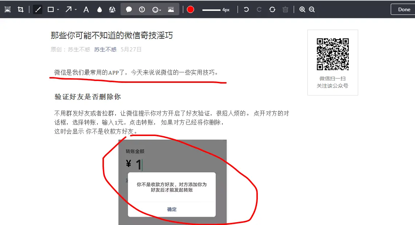
Task: Open the red color picker
Action: (x=190, y=9)
